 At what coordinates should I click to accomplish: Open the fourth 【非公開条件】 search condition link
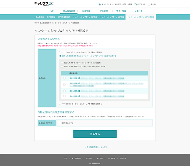click(x=97, y=96)
